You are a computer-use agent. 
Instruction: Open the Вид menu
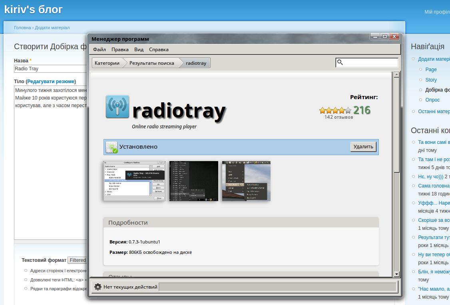pos(139,50)
